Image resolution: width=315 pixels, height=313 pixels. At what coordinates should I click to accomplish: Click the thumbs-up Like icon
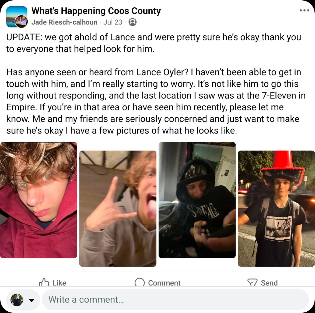[44, 282]
